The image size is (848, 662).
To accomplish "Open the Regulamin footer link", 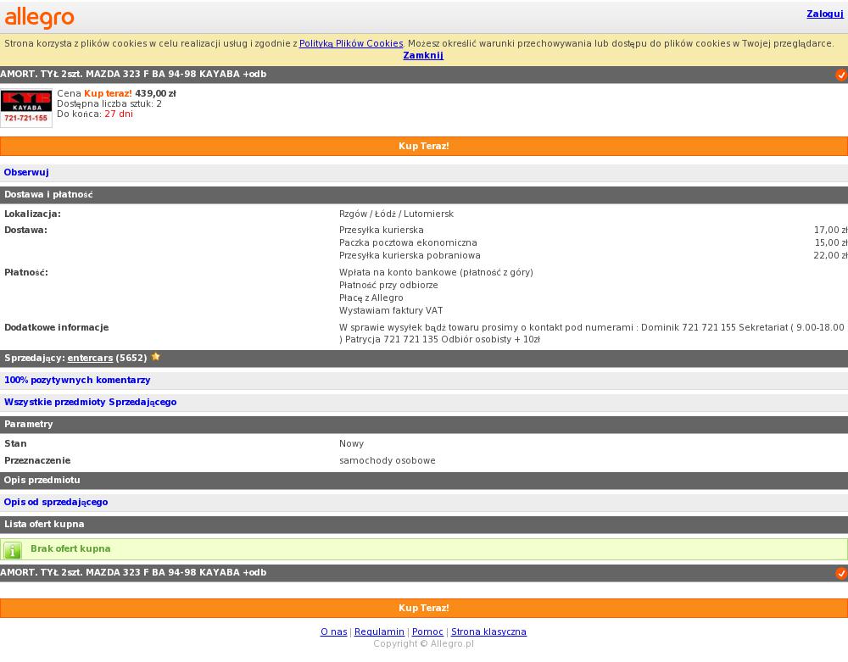I will tap(379, 631).
